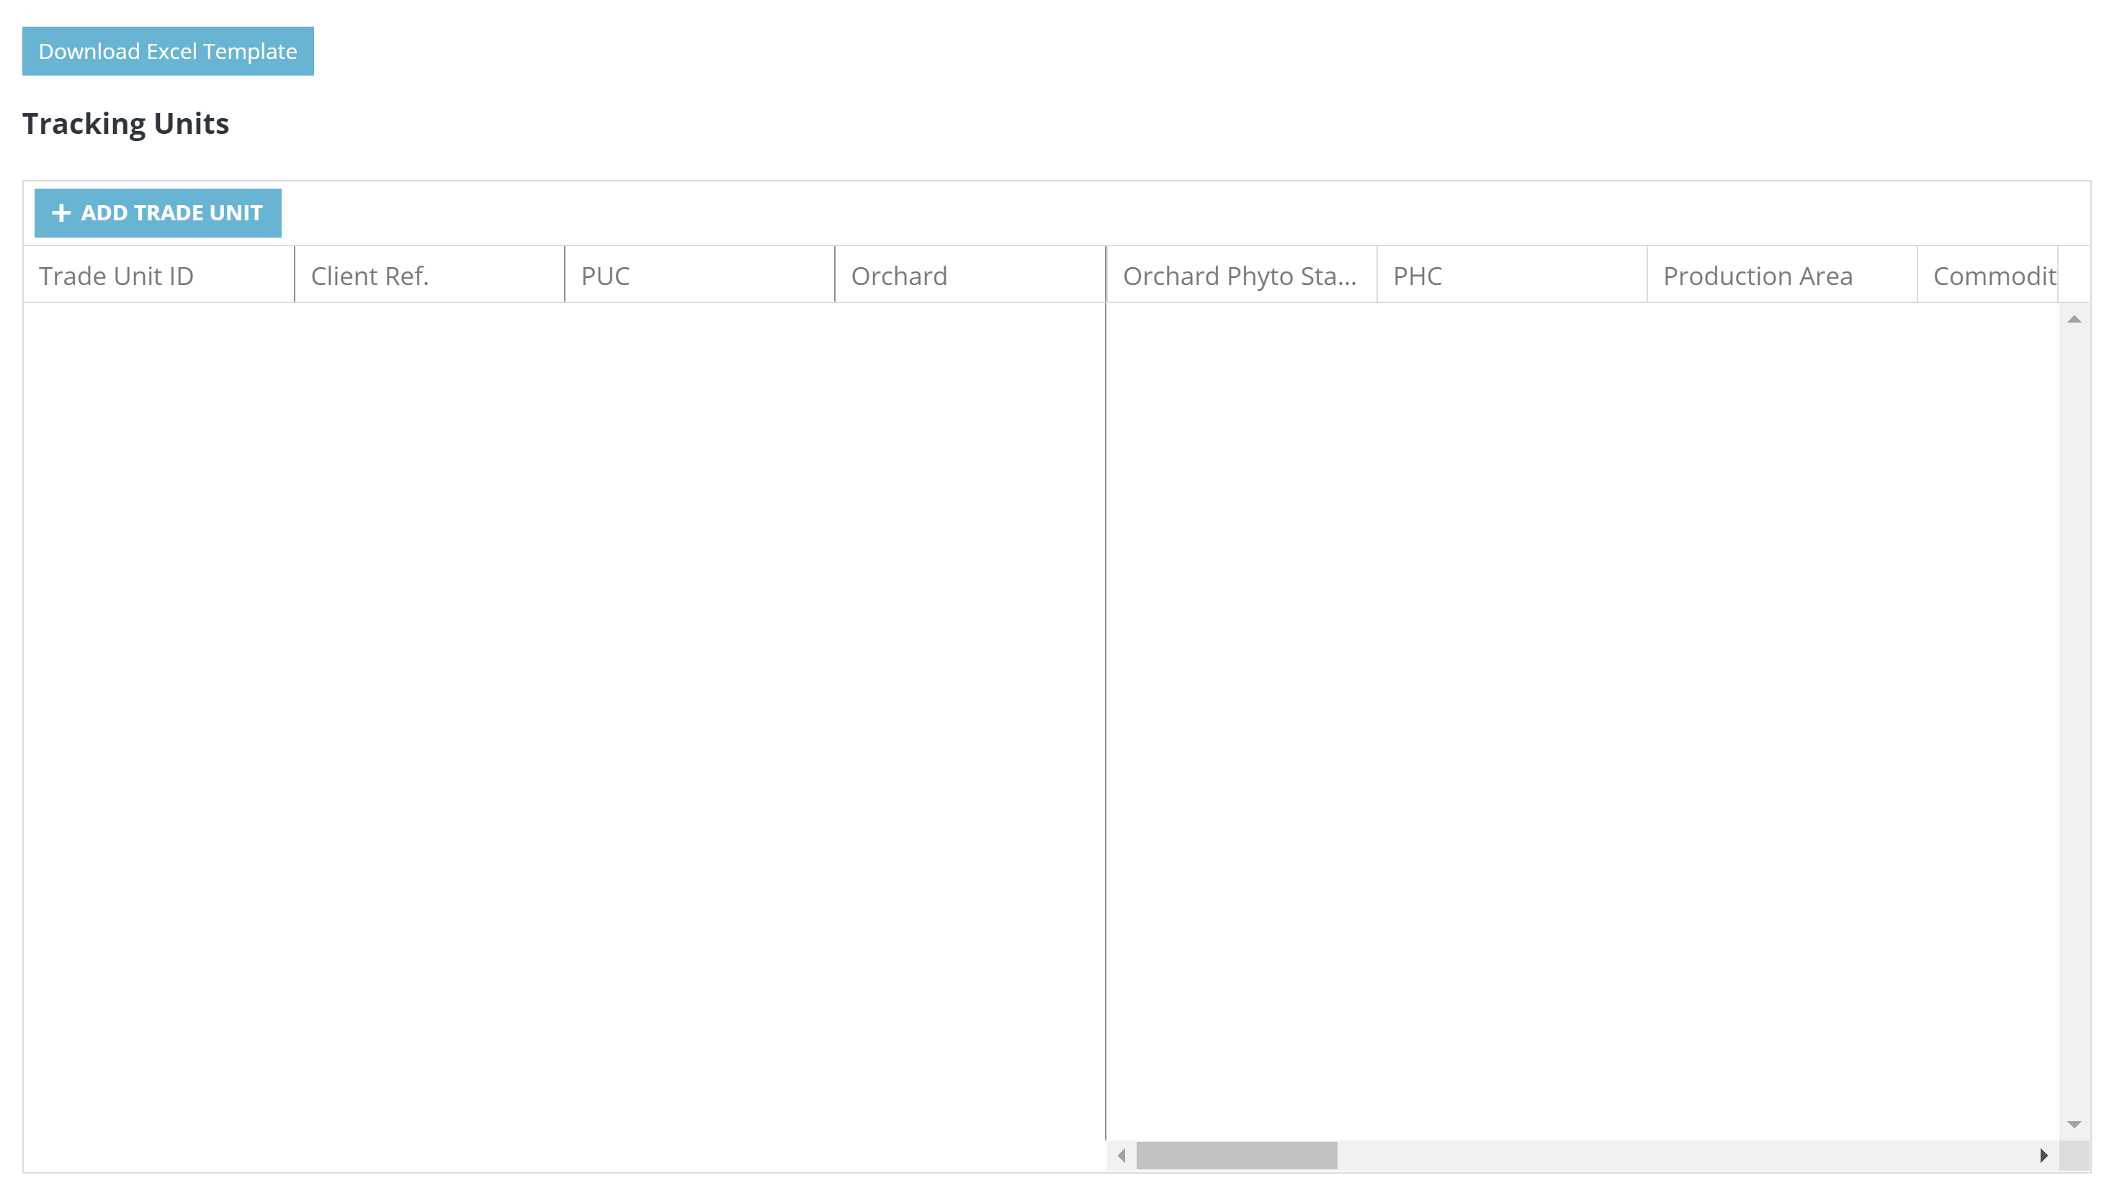Select the Orchard Phyto Sta... column header
The image size is (2104, 1188).
pos(1242,276)
